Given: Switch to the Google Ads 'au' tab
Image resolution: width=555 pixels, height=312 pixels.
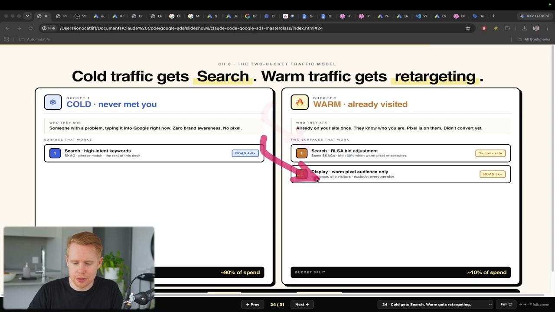Looking at the screenshot, I should 99,16.
